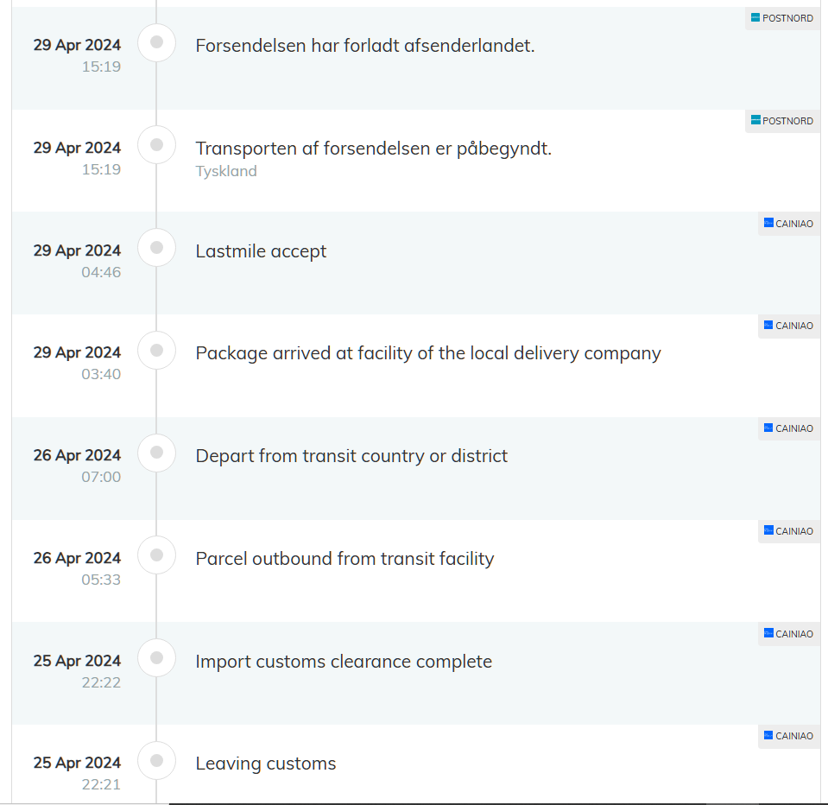Select the 04:46 timestamp on the 'Lastmile accept' row
Viewport: 828px width, 805px height.
[101, 272]
